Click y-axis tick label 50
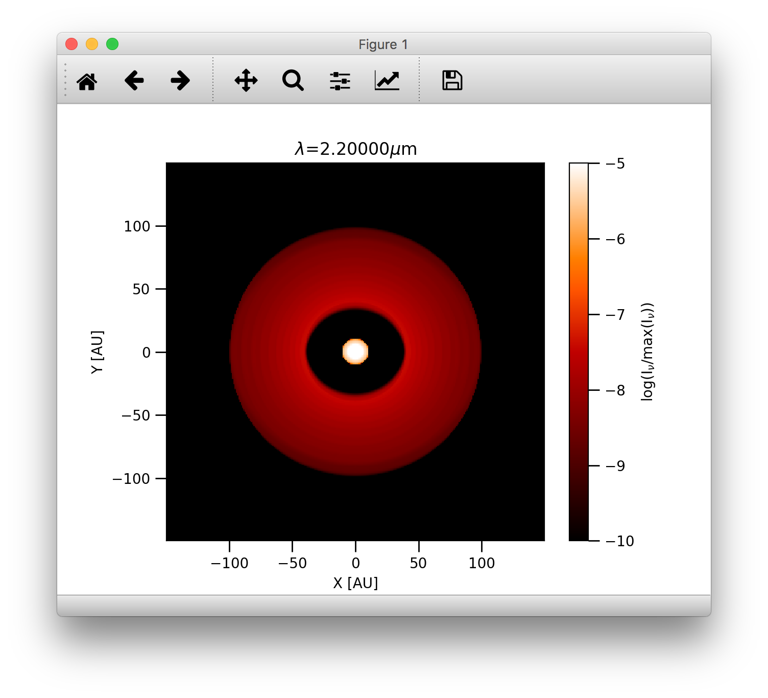This screenshot has height=698, width=768. pos(141,289)
